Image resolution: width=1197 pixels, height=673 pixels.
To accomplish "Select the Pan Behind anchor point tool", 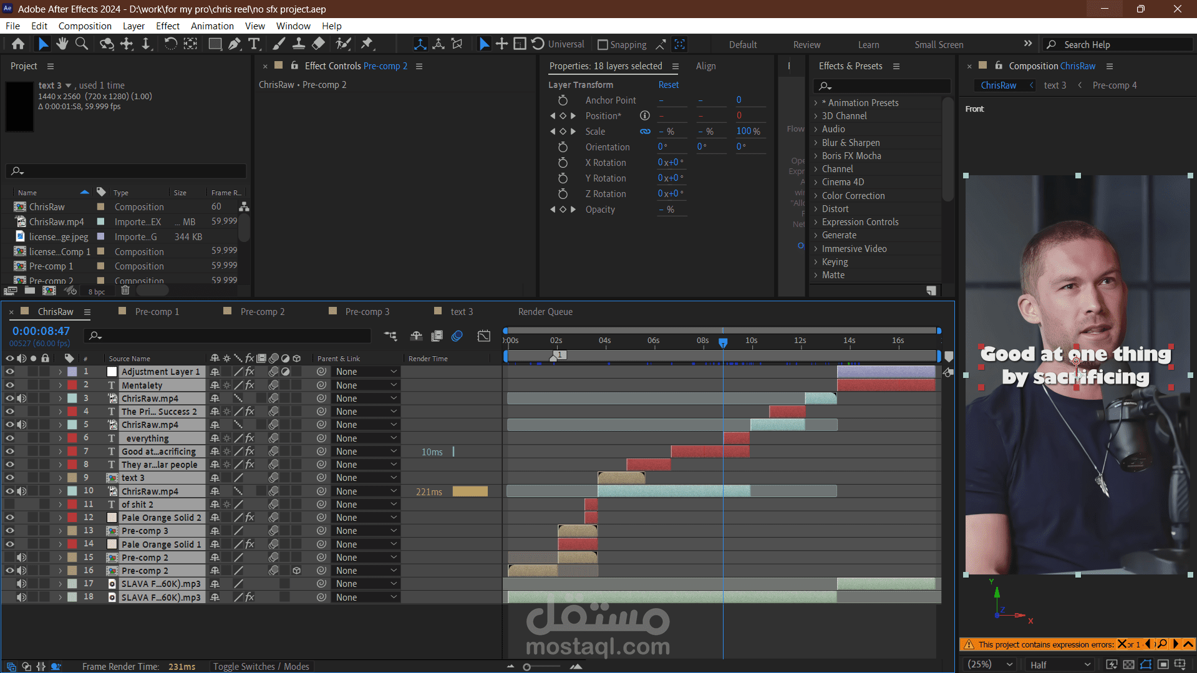I will pyautogui.click(x=190, y=44).
